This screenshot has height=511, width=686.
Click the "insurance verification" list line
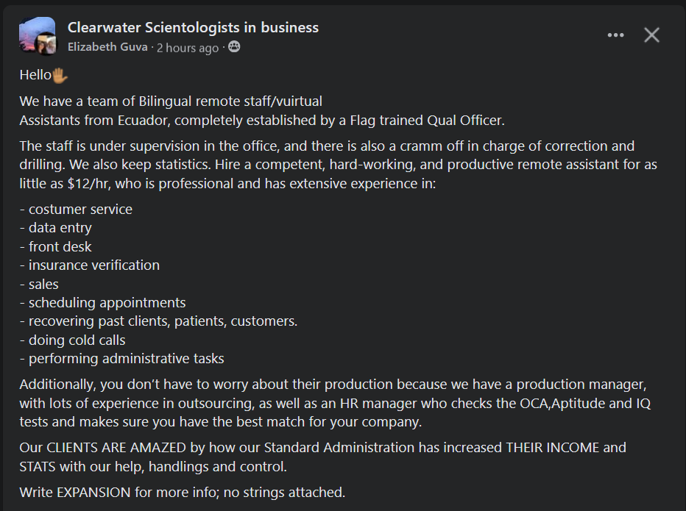pyautogui.click(x=90, y=265)
